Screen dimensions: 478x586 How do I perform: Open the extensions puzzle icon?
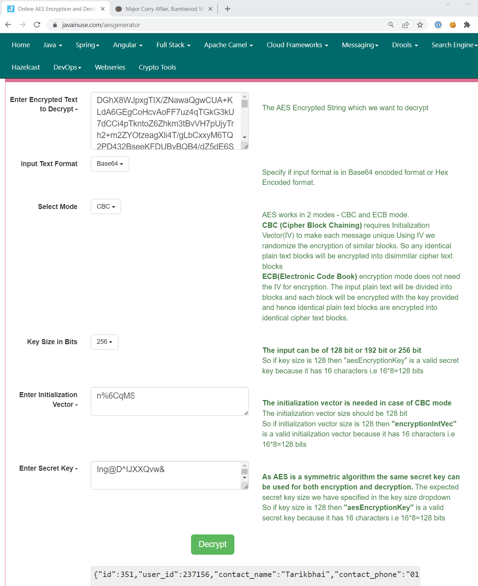point(467,25)
